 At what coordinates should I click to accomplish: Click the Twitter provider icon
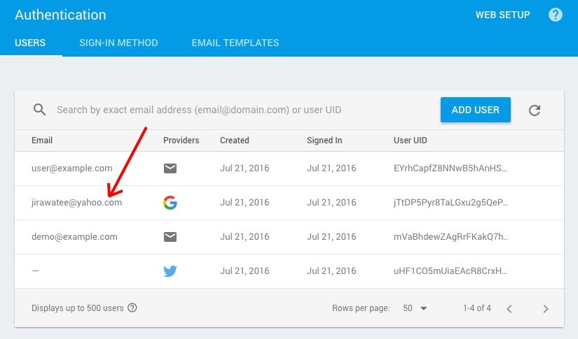coord(170,271)
